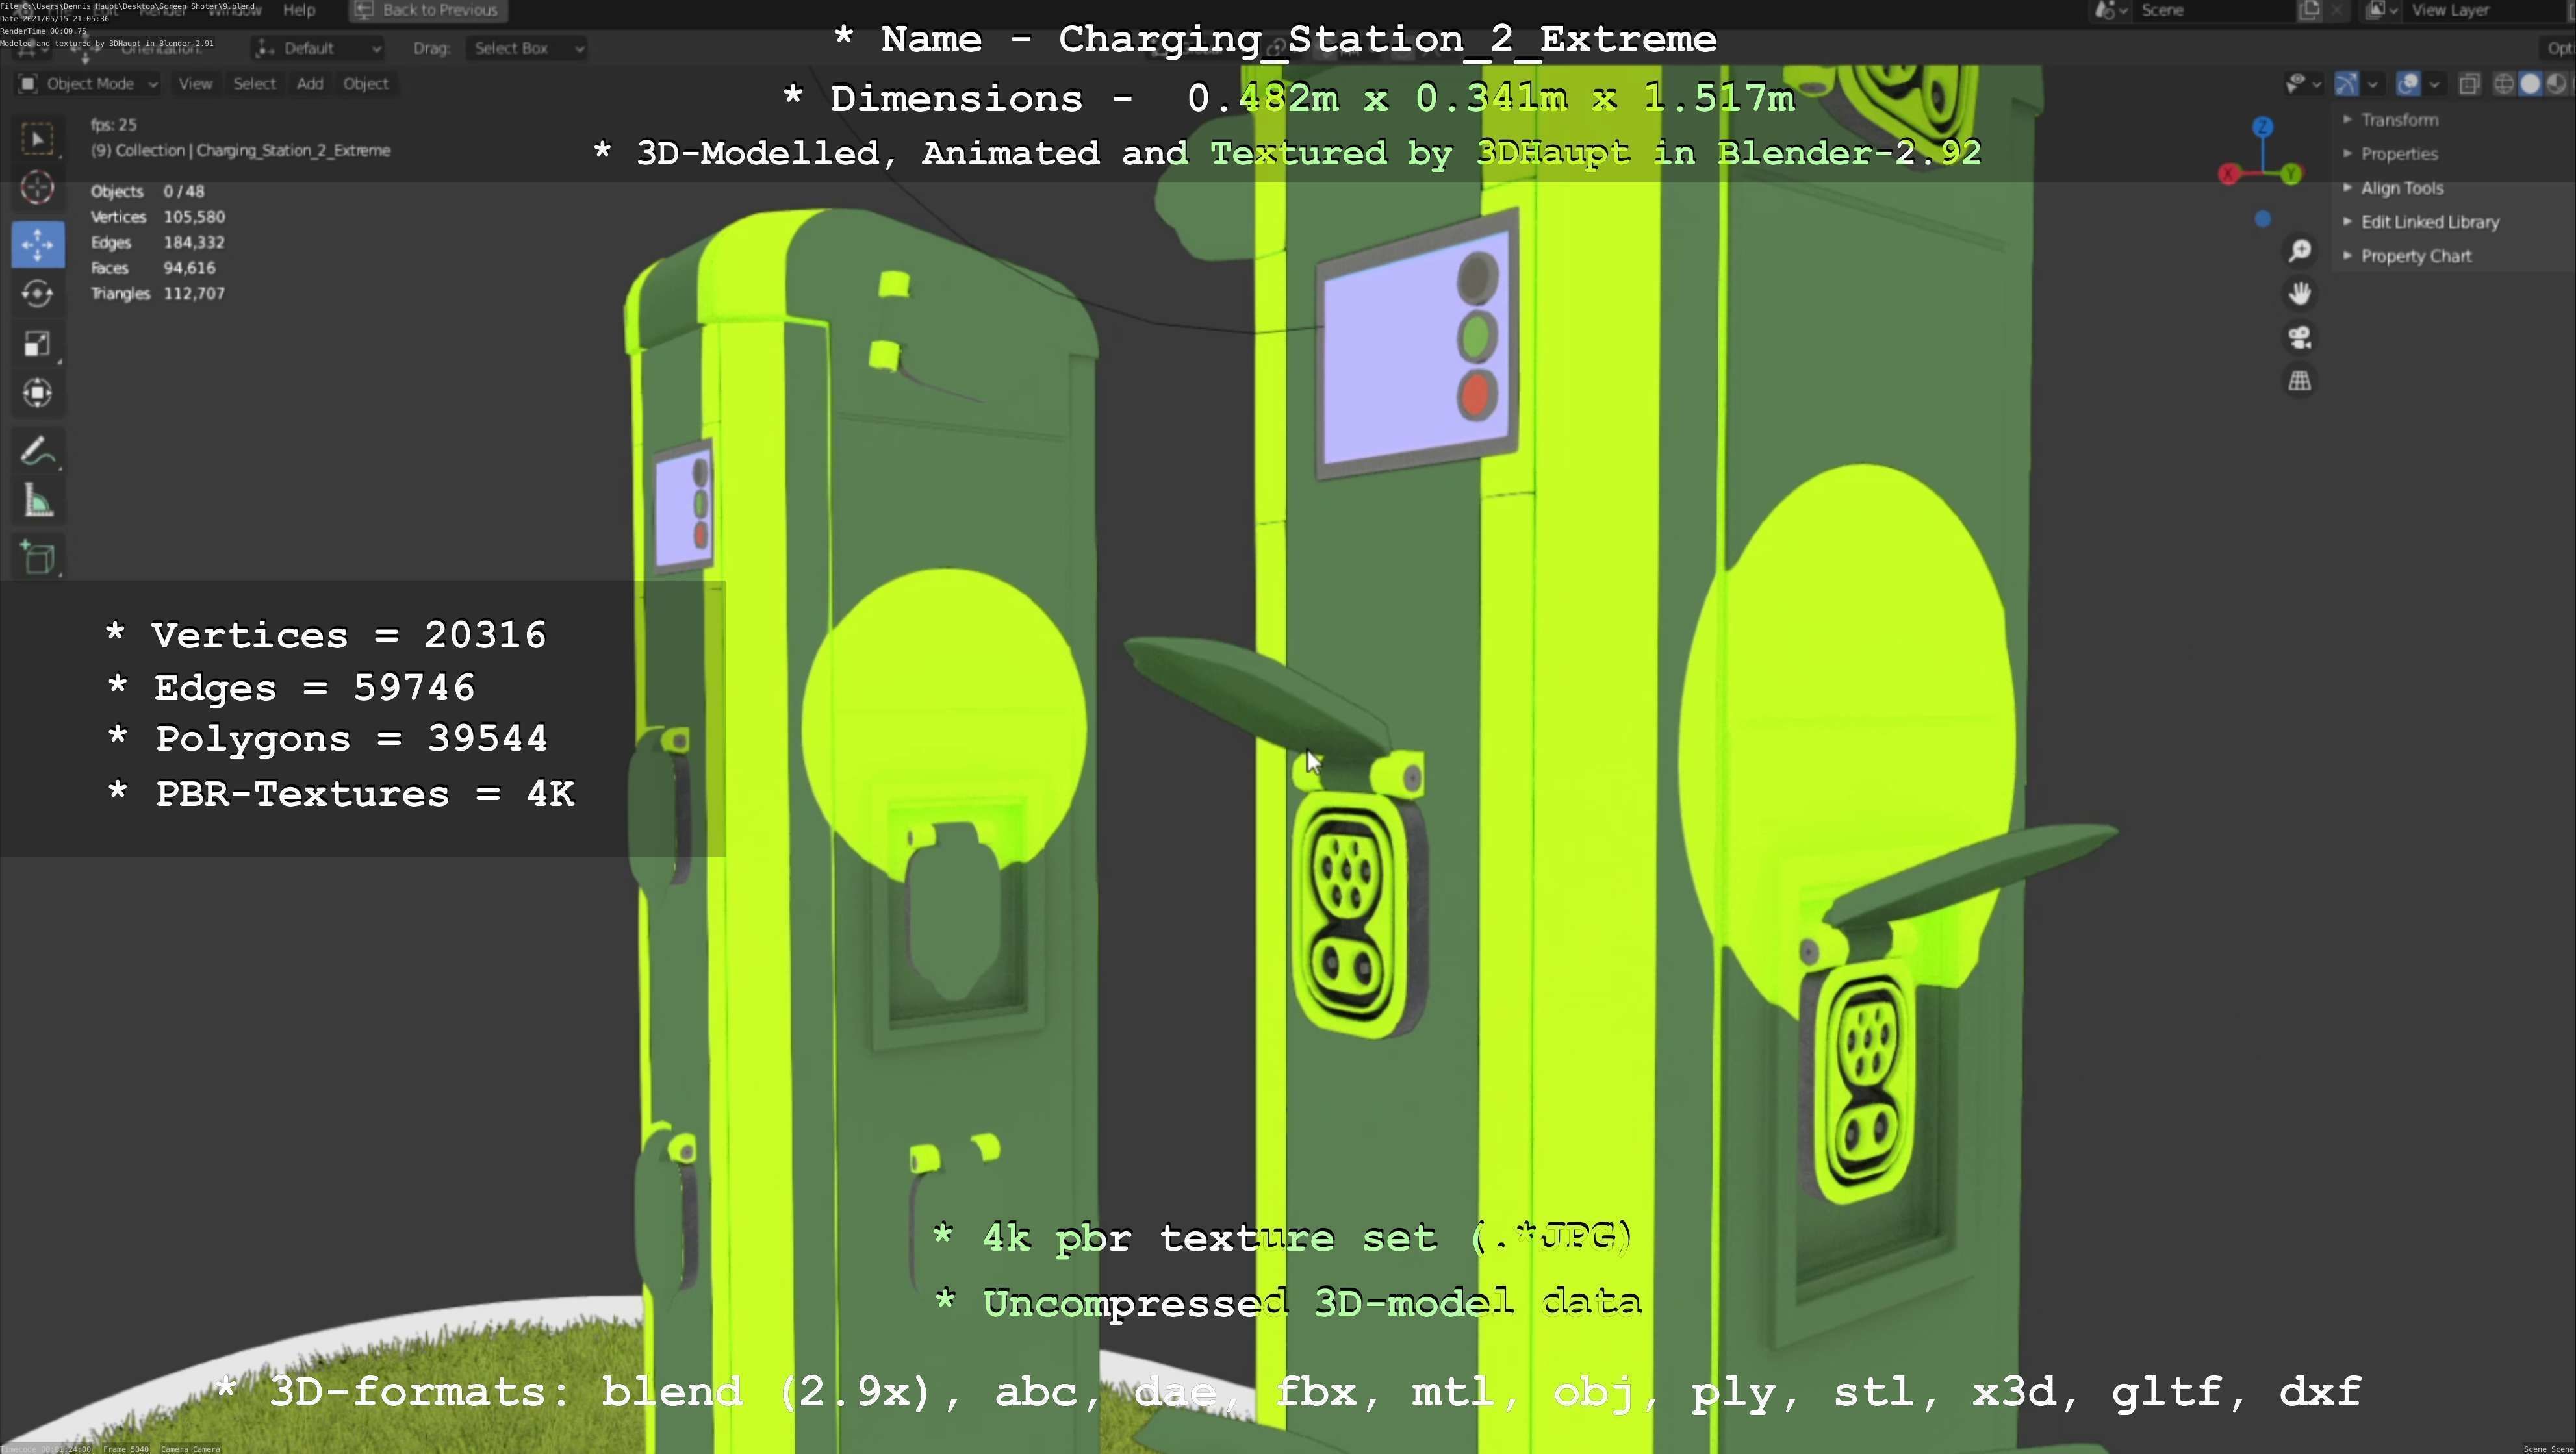This screenshot has height=1454, width=2576.
Task: Expand the Property Chart panel
Action: pyautogui.click(x=2415, y=256)
